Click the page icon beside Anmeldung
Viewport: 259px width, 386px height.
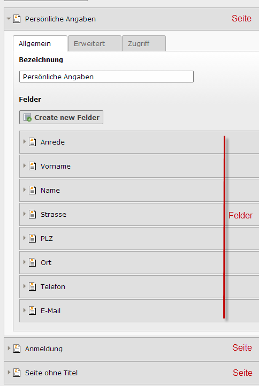(17, 349)
